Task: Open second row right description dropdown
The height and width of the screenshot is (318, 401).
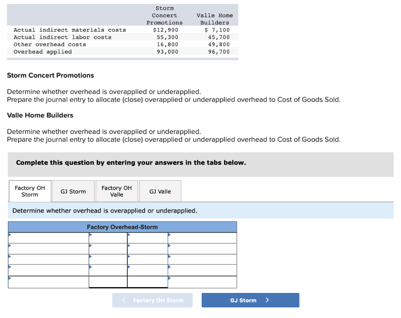Action: coord(202,249)
